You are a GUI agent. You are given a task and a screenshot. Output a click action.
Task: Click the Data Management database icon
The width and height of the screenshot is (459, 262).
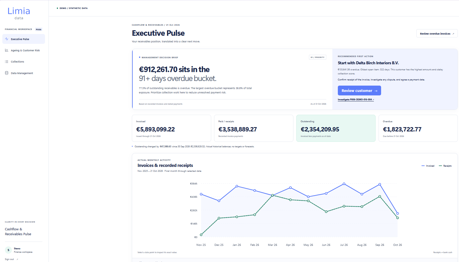[7, 73]
